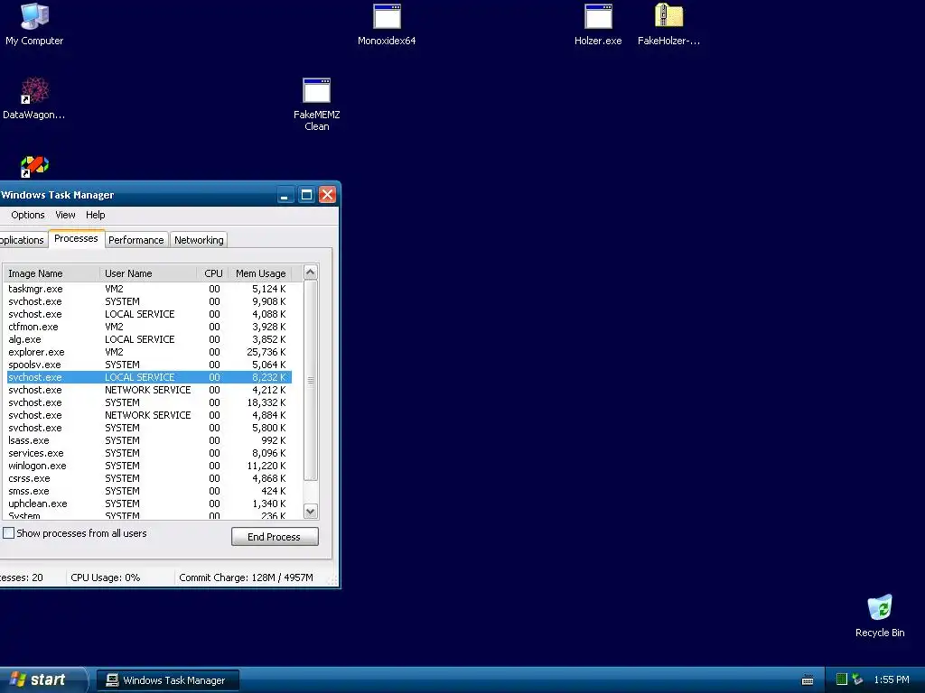This screenshot has height=693, width=925.
Task: Switch to the Performance tab
Action: pos(136,240)
